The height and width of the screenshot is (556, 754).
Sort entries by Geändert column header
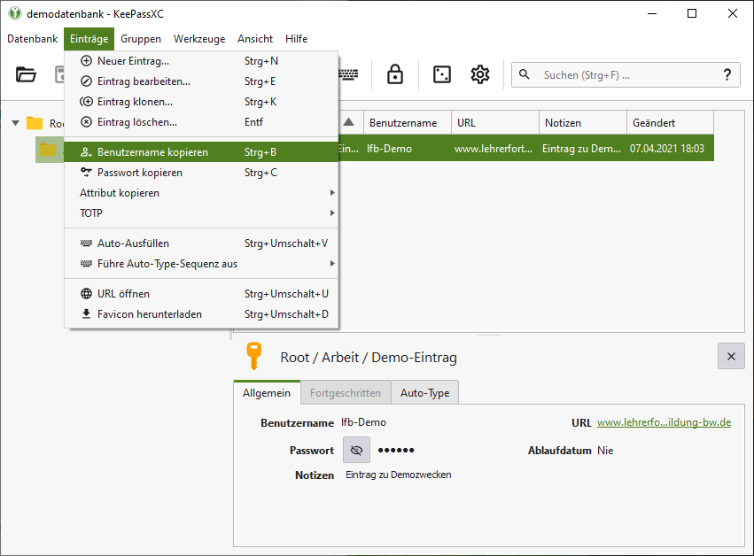(x=669, y=122)
